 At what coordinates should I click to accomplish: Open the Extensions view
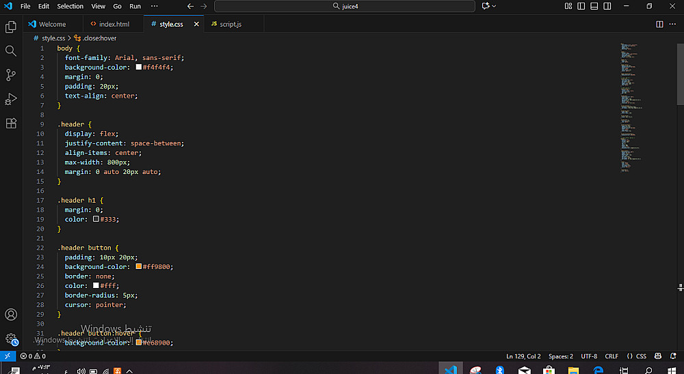pyautogui.click(x=11, y=124)
